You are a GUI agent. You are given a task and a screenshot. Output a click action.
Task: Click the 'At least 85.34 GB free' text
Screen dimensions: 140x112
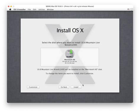(70, 61)
